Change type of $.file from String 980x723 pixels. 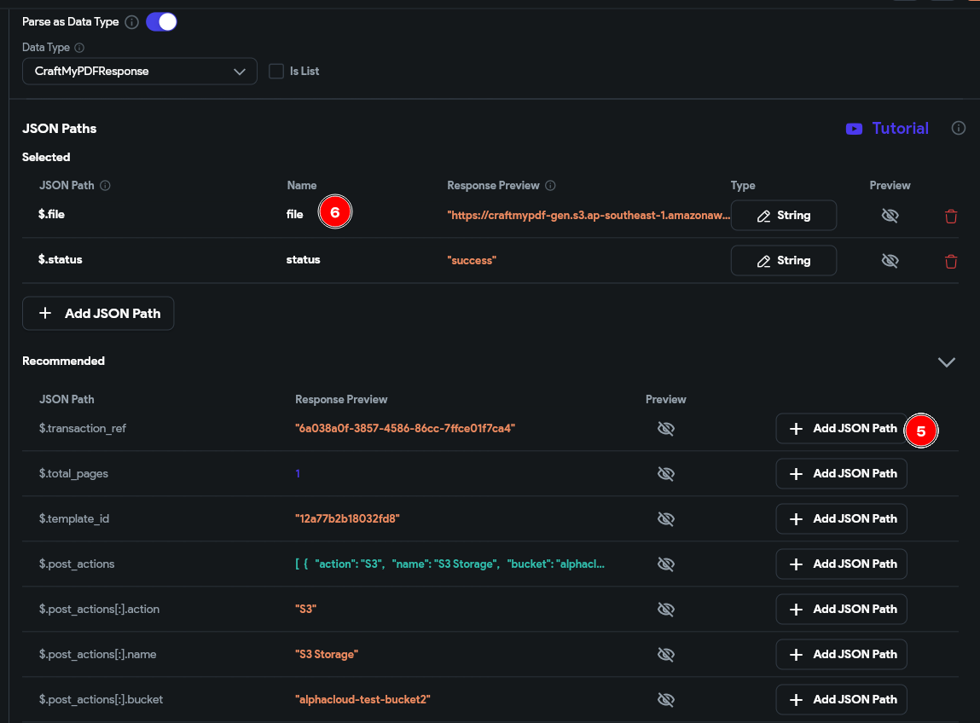[783, 216]
